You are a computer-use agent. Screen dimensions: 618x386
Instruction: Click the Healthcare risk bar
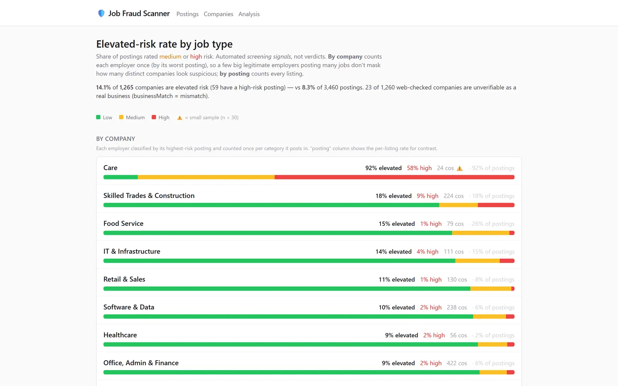click(x=309, y=344)
